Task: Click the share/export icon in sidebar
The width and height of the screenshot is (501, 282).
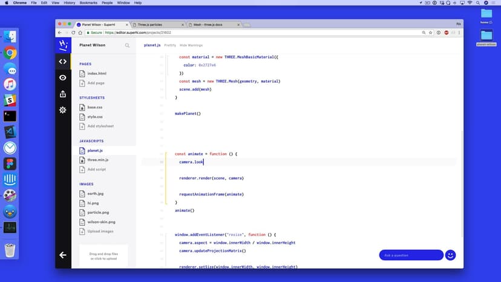Action: tap(63, 94)
